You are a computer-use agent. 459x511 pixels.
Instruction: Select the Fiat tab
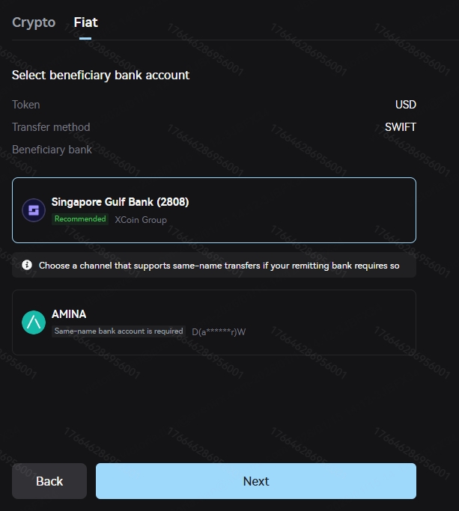coord(85,22)
